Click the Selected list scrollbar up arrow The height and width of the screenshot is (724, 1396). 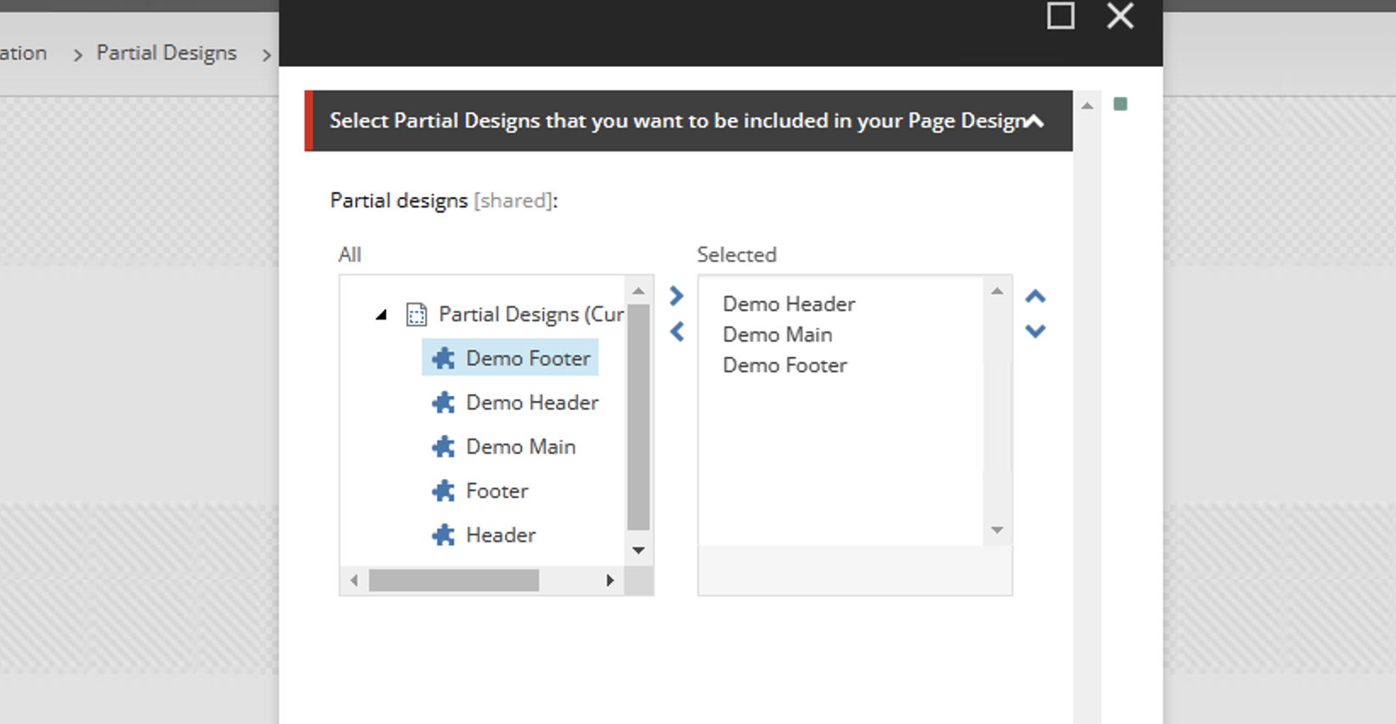coord(997,291)
